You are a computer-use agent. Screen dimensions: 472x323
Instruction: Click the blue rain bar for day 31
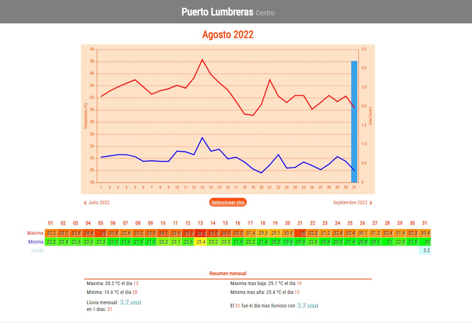pos(354,122)
